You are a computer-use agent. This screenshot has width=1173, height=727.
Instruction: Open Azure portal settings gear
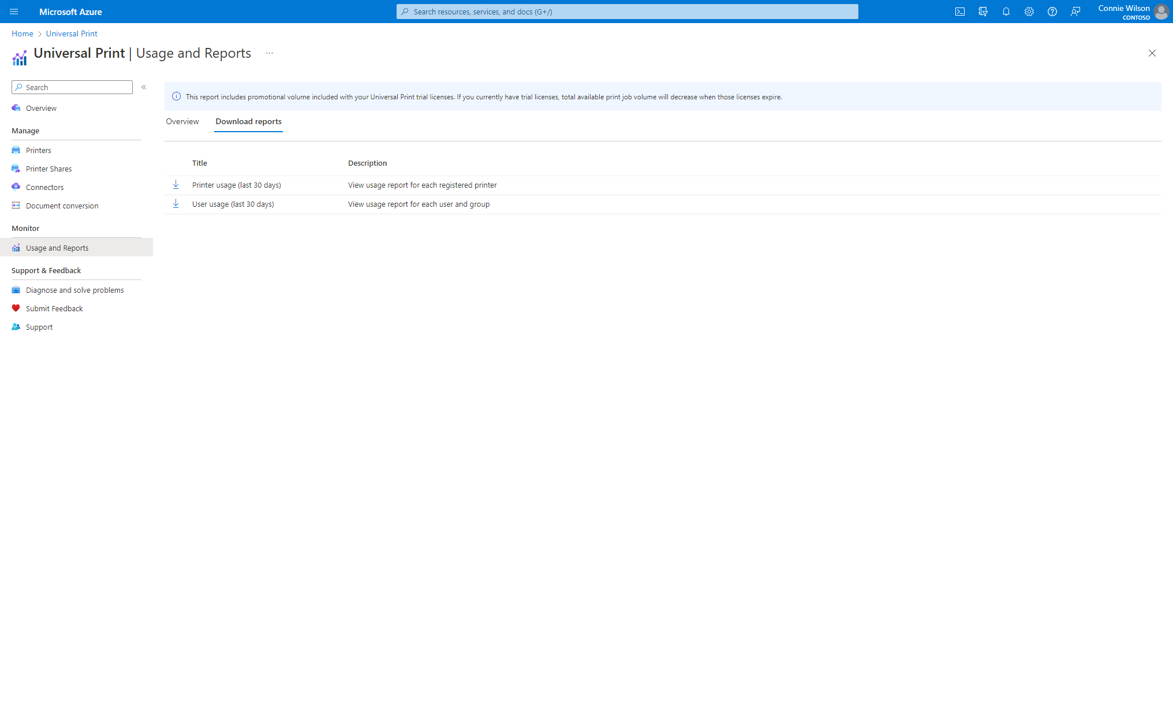[x=1028, y=12]
